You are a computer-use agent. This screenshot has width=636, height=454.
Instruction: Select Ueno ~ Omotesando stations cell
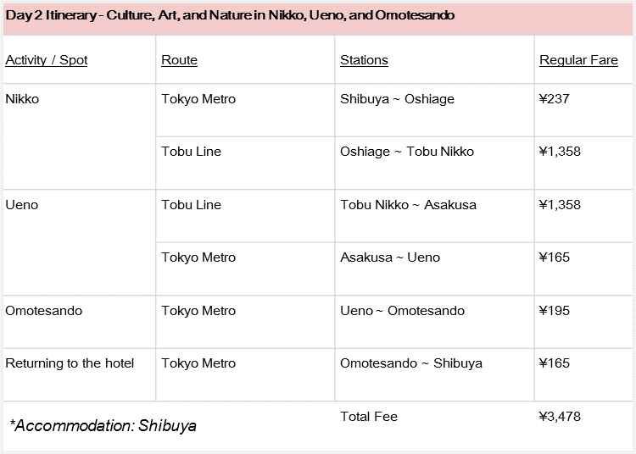pos(402,311)
